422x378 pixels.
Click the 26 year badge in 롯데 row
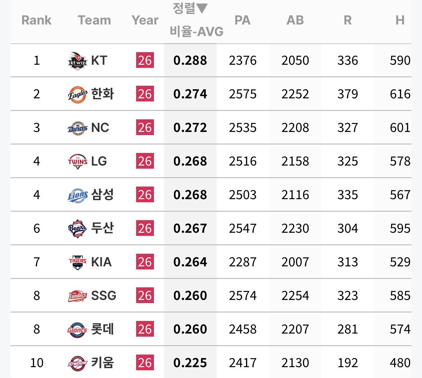145,329
